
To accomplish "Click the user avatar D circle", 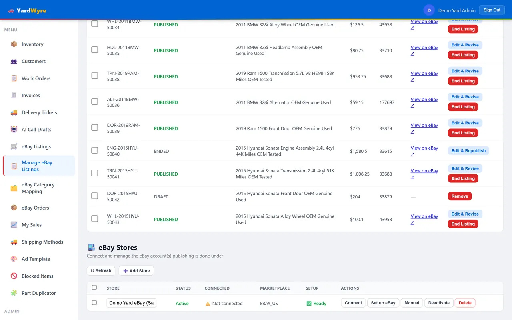I will pyautogui.click(x=429, y=10).
